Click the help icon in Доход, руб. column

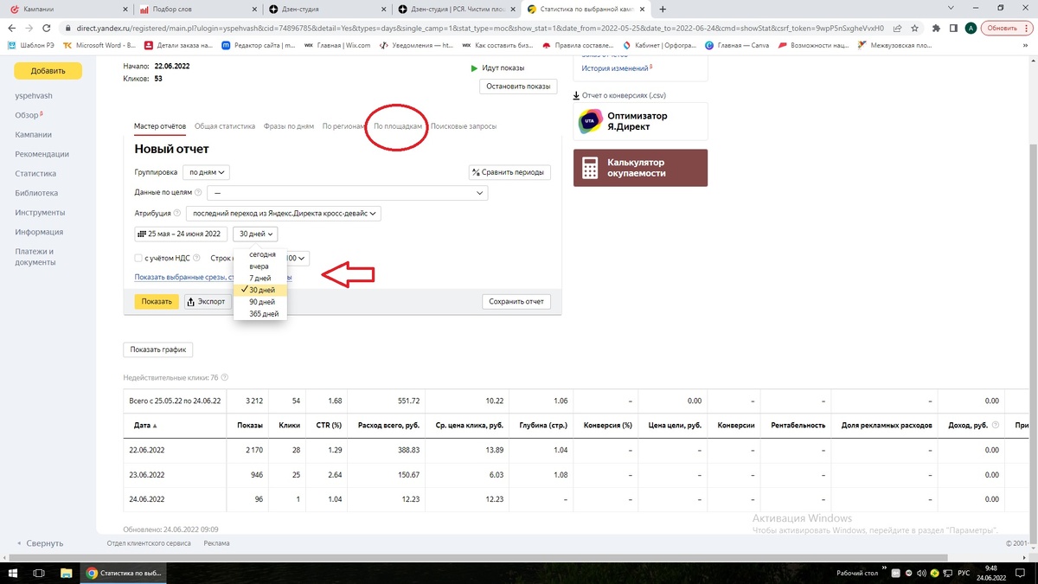(996, 426)
